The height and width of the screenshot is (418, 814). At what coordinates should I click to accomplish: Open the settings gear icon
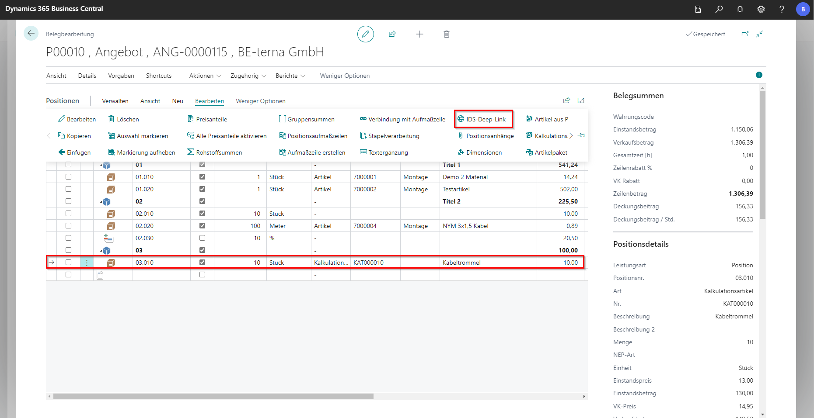(x=761, y=9)
